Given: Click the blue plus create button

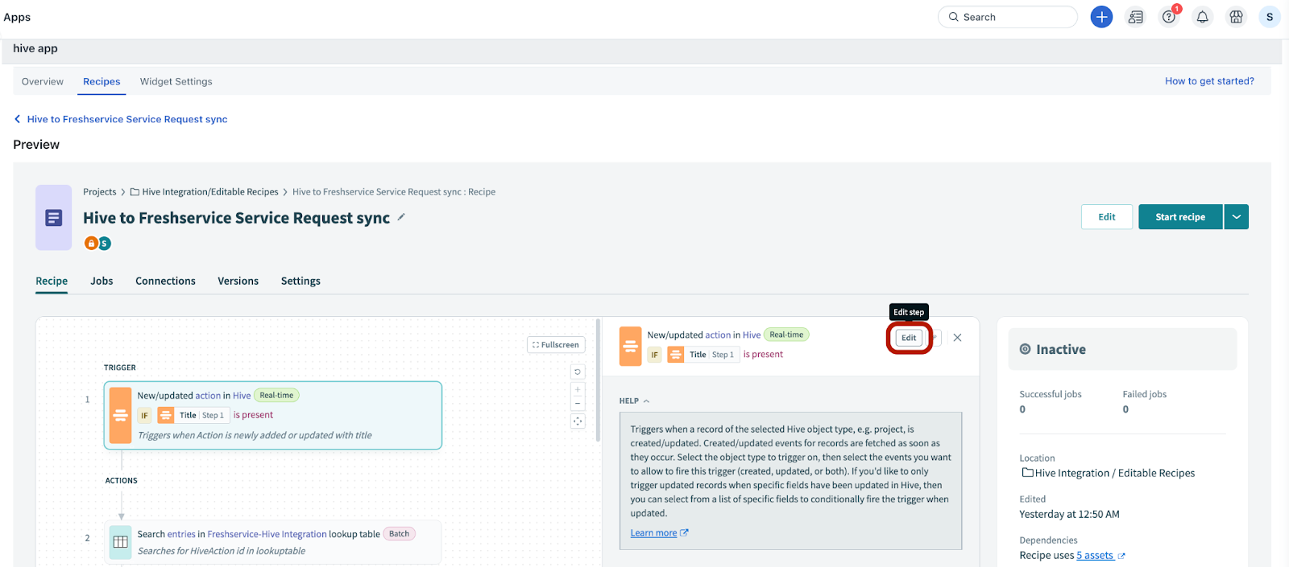Looking at the screenshot, I should 1101,17.
